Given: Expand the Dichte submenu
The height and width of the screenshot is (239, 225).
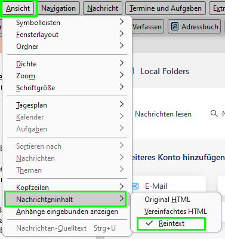Looking at the screenshot, I should (x=67, y=64).
